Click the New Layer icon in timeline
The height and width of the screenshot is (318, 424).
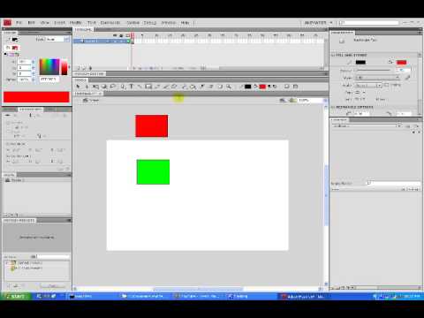pyautogui.click(x=79, y=68)
